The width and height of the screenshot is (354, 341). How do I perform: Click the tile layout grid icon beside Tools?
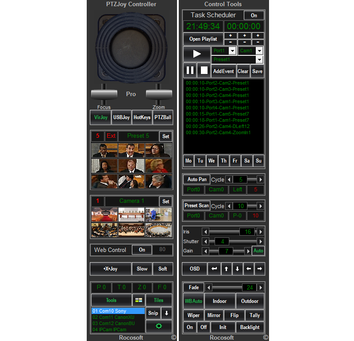click(x=139, y=300)
